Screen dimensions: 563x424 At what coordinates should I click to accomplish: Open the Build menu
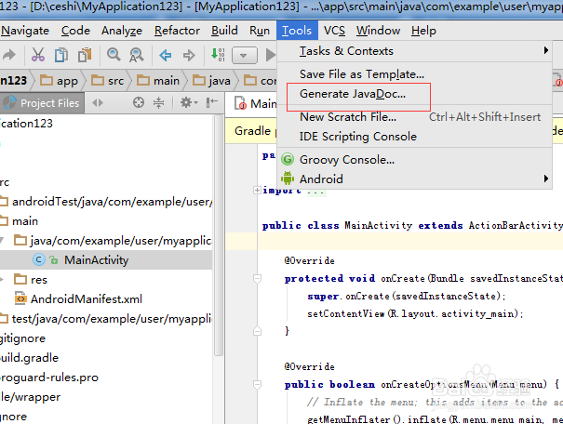pyautogui.click(x=224, y=31)
